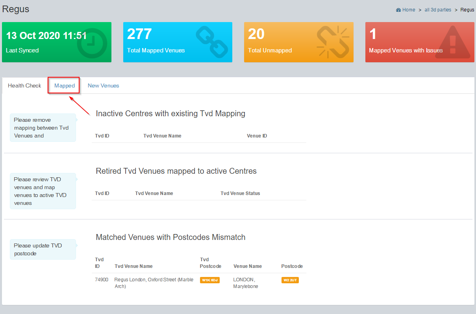Click the Home dashboard icon in breadcrumb
This screenshot has height=314, width=476.
coord(398,10)
